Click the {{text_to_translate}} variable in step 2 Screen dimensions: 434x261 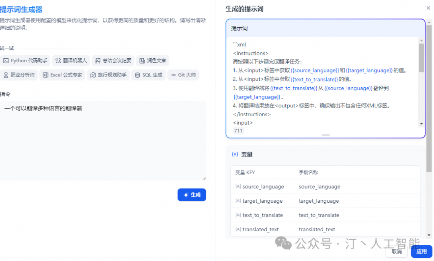[314, 79]
